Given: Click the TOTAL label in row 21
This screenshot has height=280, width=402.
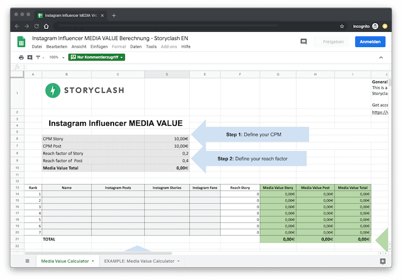Looking at the screenshot, I should point(49,239).
